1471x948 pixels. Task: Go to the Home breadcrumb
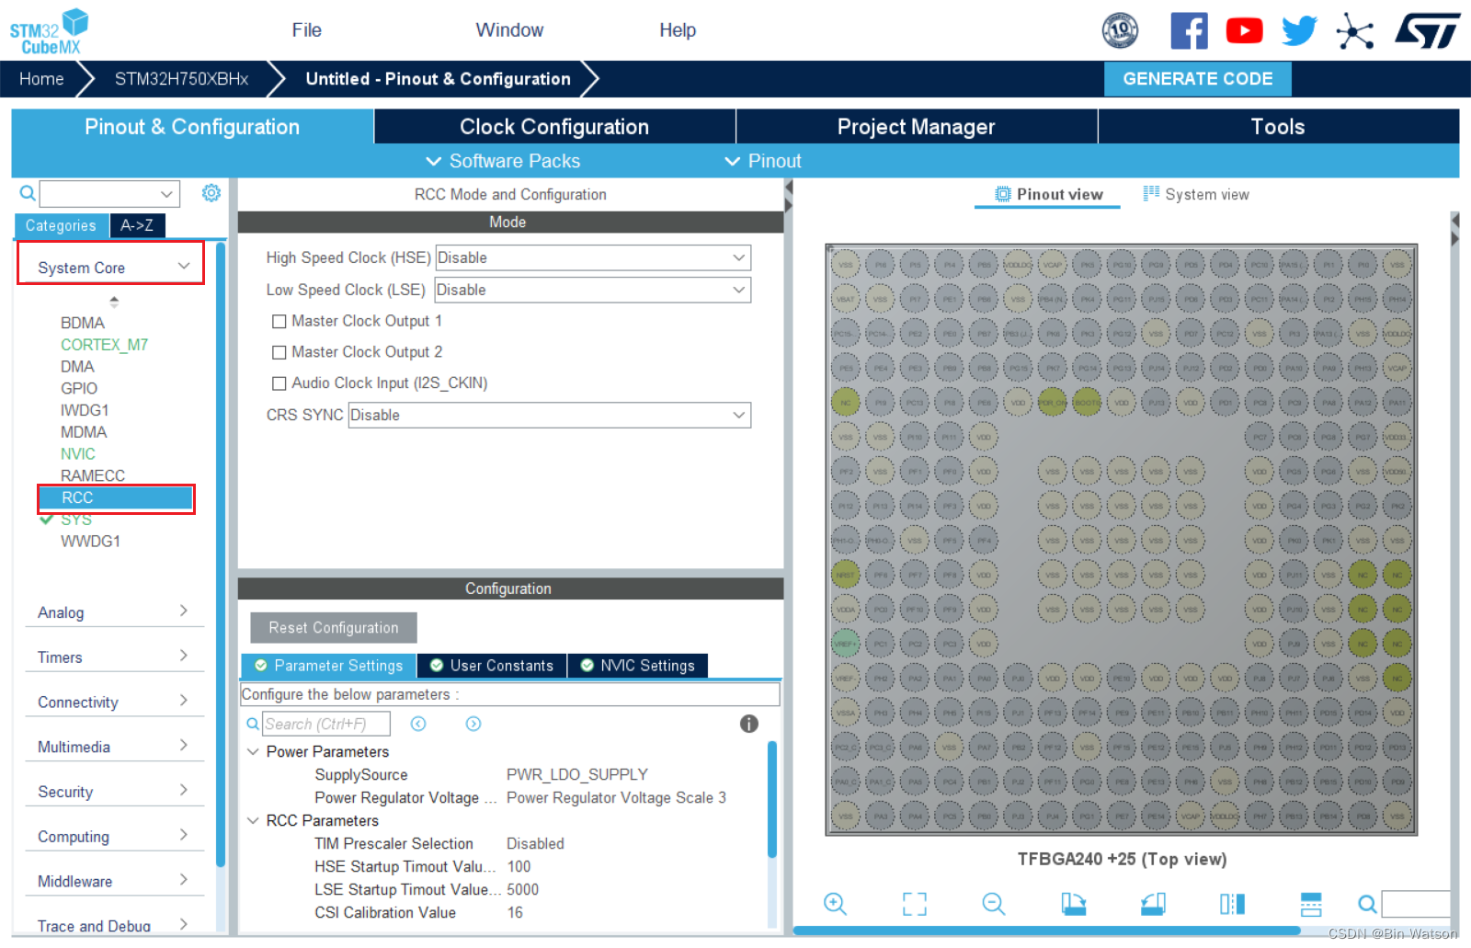[x=41, y=79]
